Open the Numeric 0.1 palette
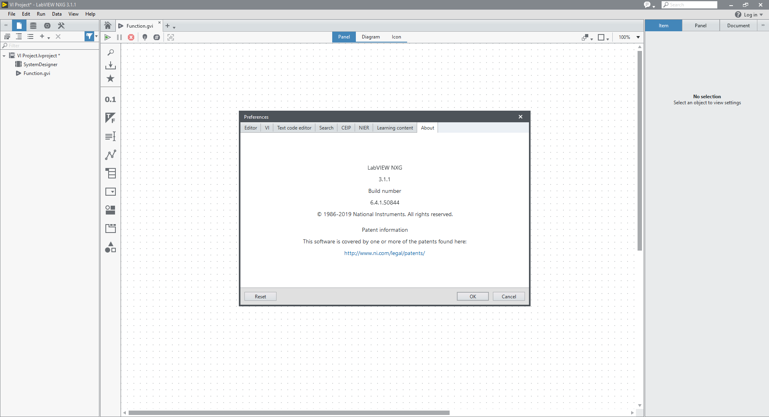Screen dimensions: 769x417 (x=111, y=99)
